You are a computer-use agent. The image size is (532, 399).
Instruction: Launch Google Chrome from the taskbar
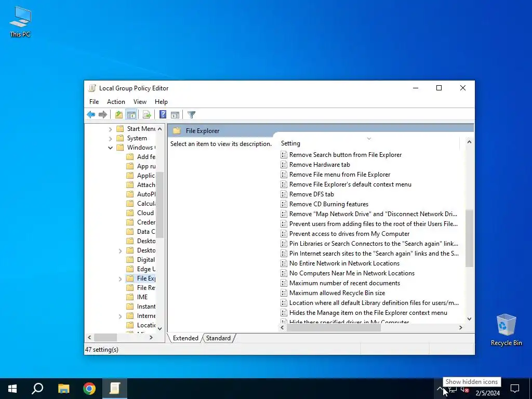click(x=89, y=389)
